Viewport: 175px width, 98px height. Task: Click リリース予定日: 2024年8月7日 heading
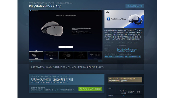click(52, 80)
